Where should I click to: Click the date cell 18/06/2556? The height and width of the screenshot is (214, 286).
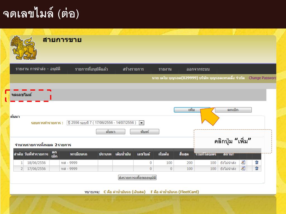36,163
